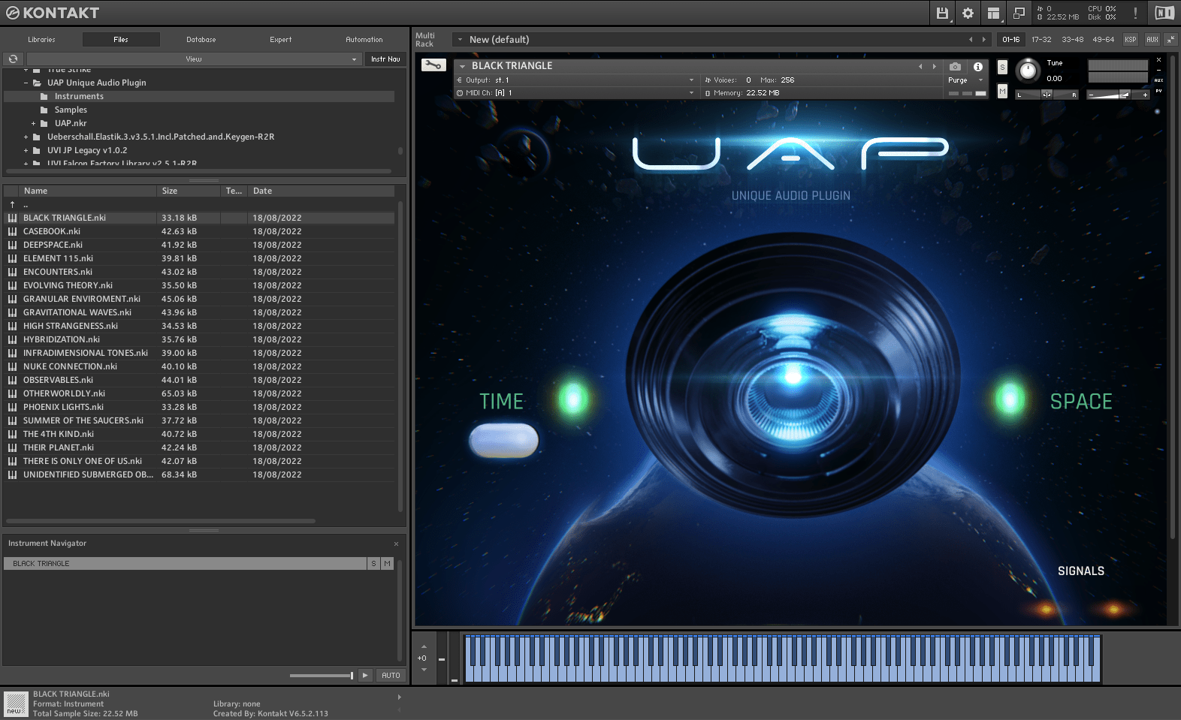Click the L-R pan slider

[x=1047, y=95]
